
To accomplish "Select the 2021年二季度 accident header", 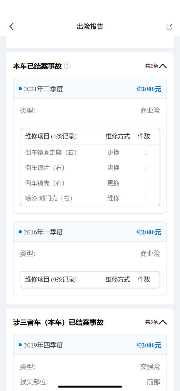I will (x=90, y=89).
